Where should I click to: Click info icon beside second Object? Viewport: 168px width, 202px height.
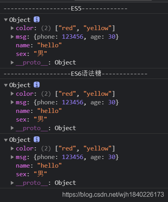36,85
